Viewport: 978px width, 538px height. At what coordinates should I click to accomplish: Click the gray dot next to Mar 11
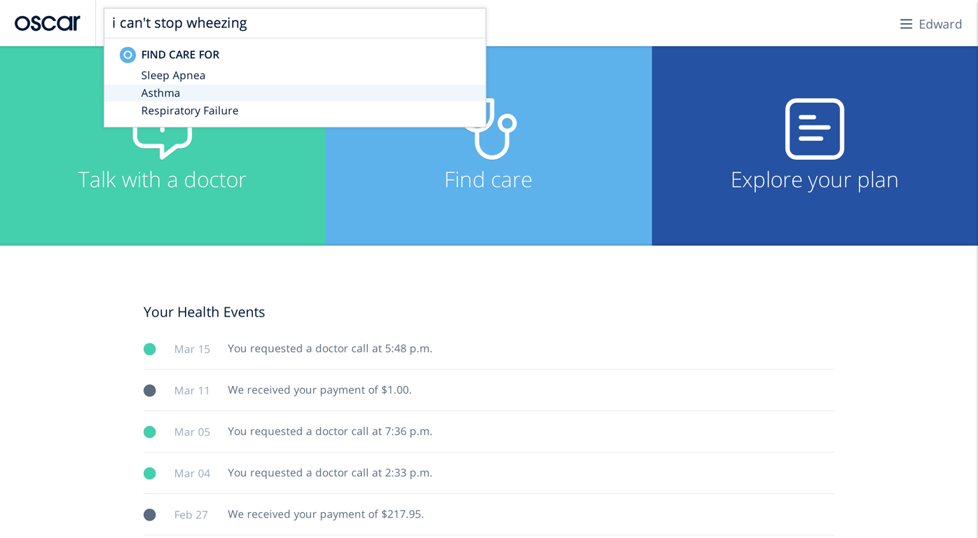(150, 390)
